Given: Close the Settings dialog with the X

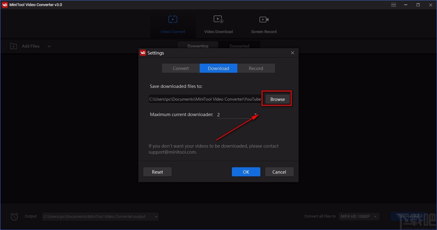Looking at the screenshot, I should [x=292, y=52].
